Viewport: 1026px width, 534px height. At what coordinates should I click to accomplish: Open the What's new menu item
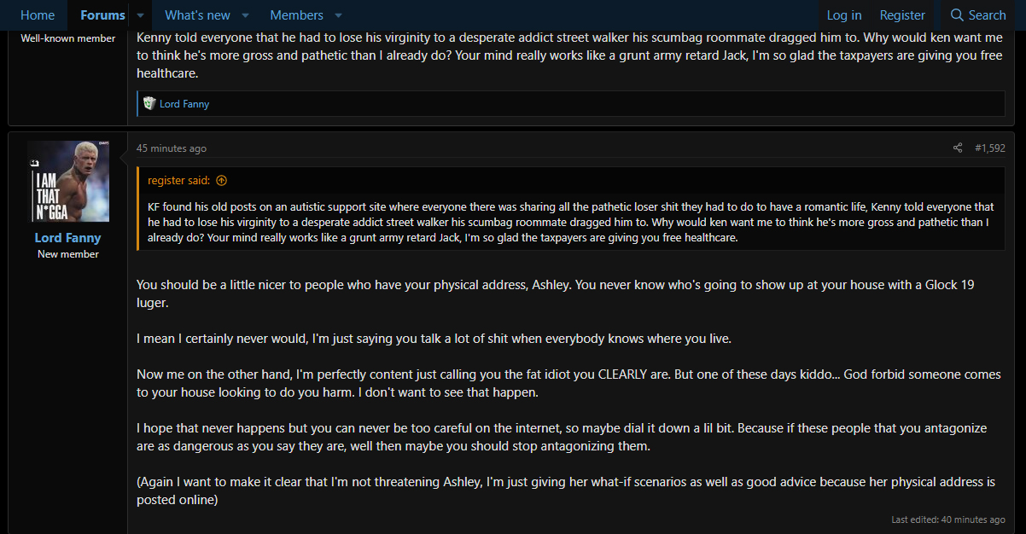(197, 15)
